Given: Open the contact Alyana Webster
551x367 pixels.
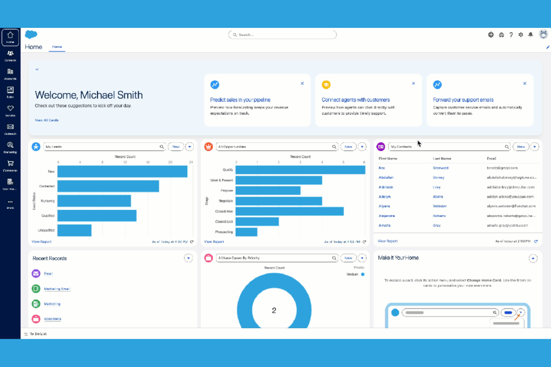Looking at the screenshot, I should pos(384,206).
